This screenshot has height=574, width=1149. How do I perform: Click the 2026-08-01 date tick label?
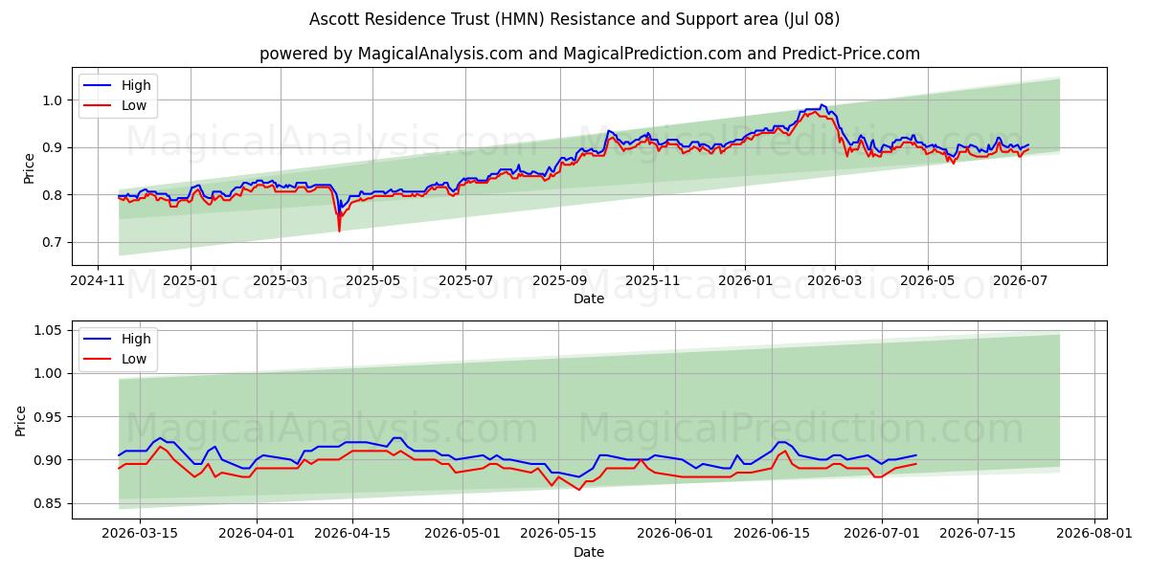pos(1094,534)
